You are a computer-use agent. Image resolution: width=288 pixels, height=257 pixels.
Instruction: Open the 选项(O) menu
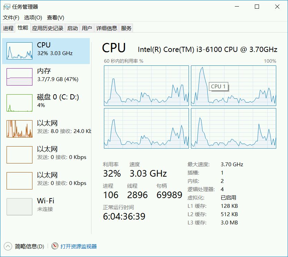[33, 18]
